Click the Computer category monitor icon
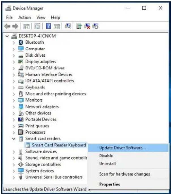The width and height of the screenshot is (171, 194). tap(21, 49)
